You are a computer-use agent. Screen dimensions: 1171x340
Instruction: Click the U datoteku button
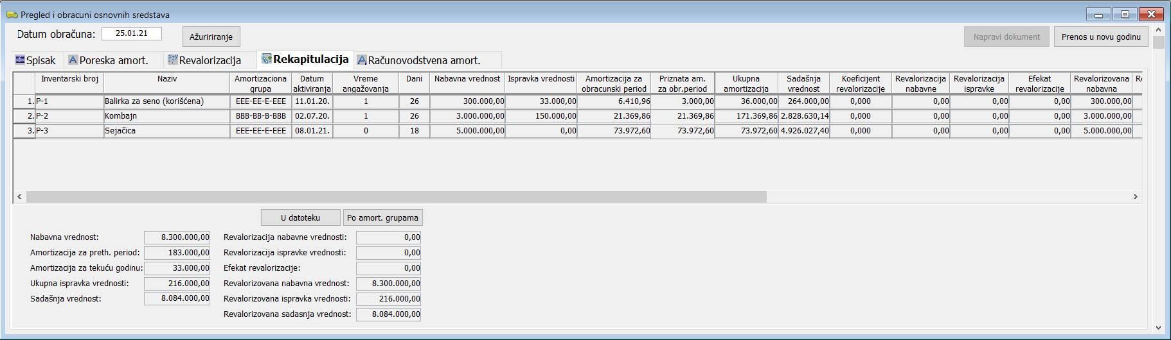click(x=300, y=217)
